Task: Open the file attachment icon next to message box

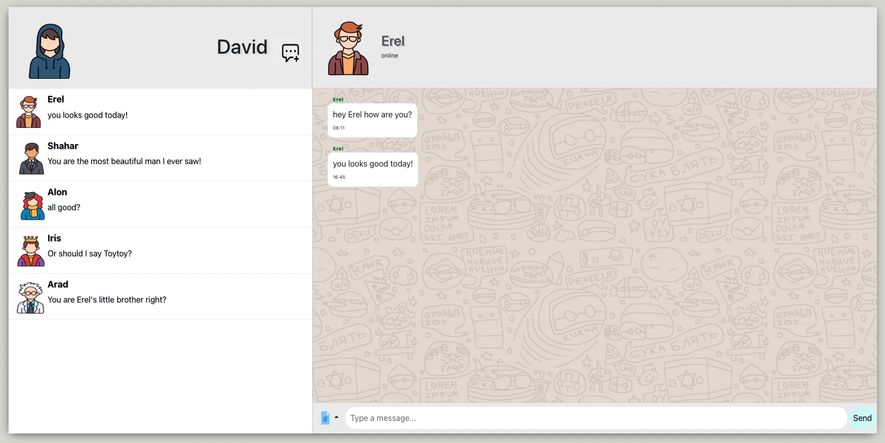Action: [324, 417]
